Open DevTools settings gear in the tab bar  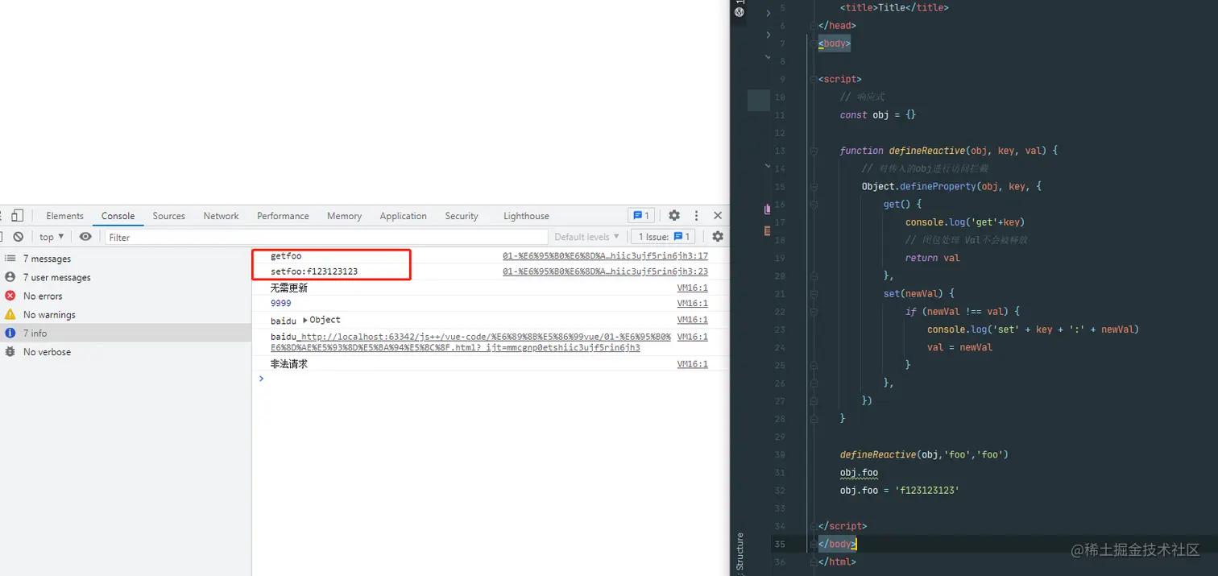pyautogui.click(x=674, y=215)
